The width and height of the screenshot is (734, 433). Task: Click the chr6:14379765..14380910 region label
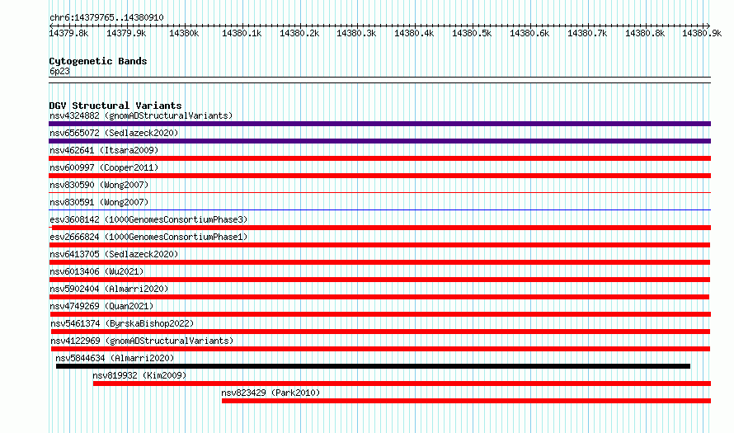(106, 18)
